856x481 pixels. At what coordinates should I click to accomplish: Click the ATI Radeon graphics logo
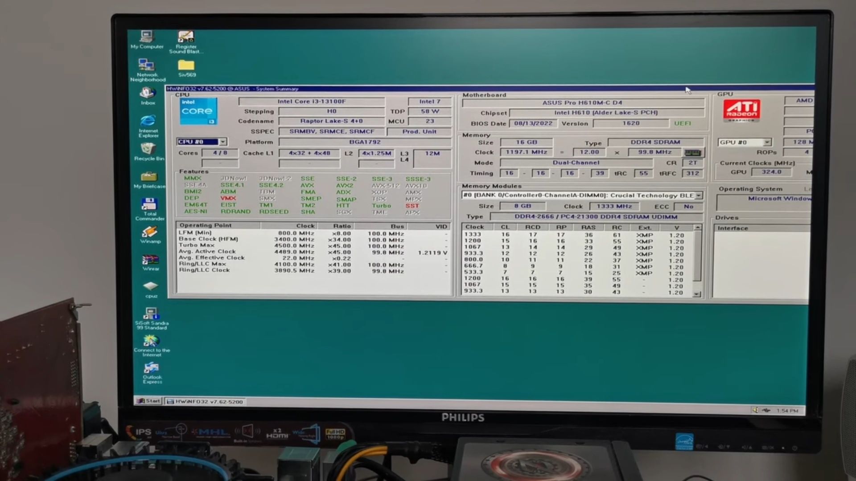(x=742, y=110)
